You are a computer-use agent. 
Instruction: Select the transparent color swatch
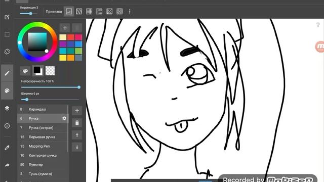(x=50, y=71)
